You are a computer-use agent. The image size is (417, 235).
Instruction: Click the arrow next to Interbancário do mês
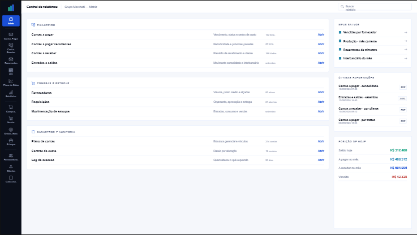[x=406, y=58]
